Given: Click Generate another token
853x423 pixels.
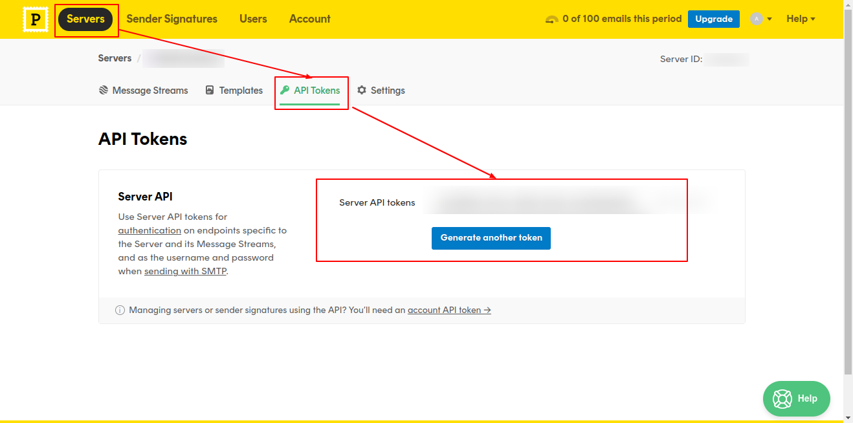Looking at the screenshot, I should [x=491, y=238].
